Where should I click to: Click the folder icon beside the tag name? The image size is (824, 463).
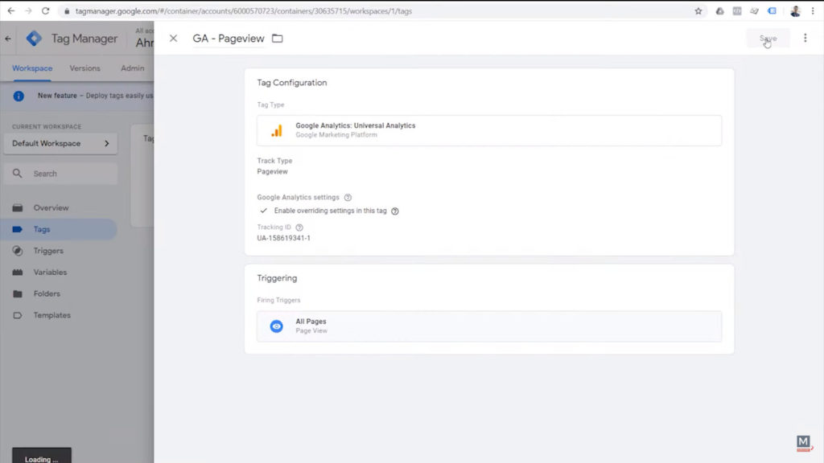click(x=278, y=39)
